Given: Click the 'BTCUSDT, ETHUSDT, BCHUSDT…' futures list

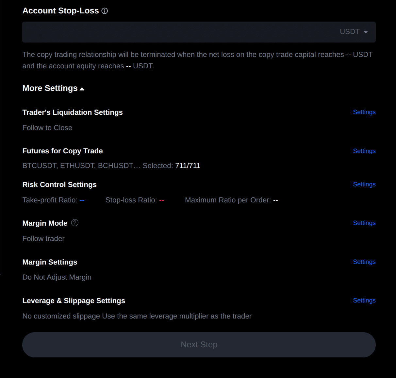Looking at the screenshot, I should pos(81,166).
